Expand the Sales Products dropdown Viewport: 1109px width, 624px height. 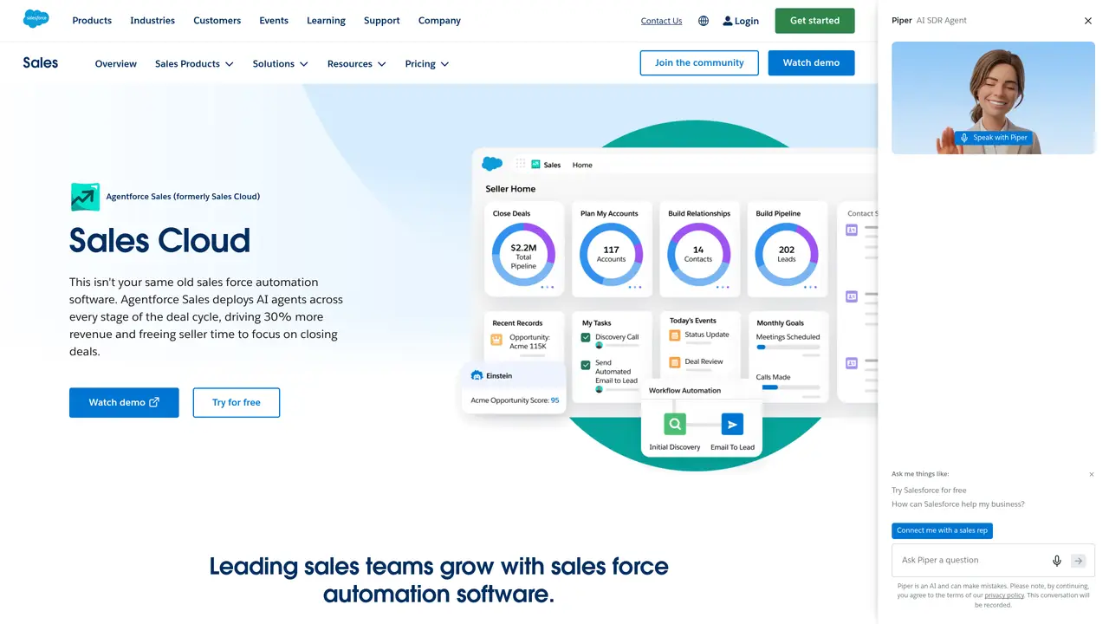pyautogui.click(x=194, y=64)
